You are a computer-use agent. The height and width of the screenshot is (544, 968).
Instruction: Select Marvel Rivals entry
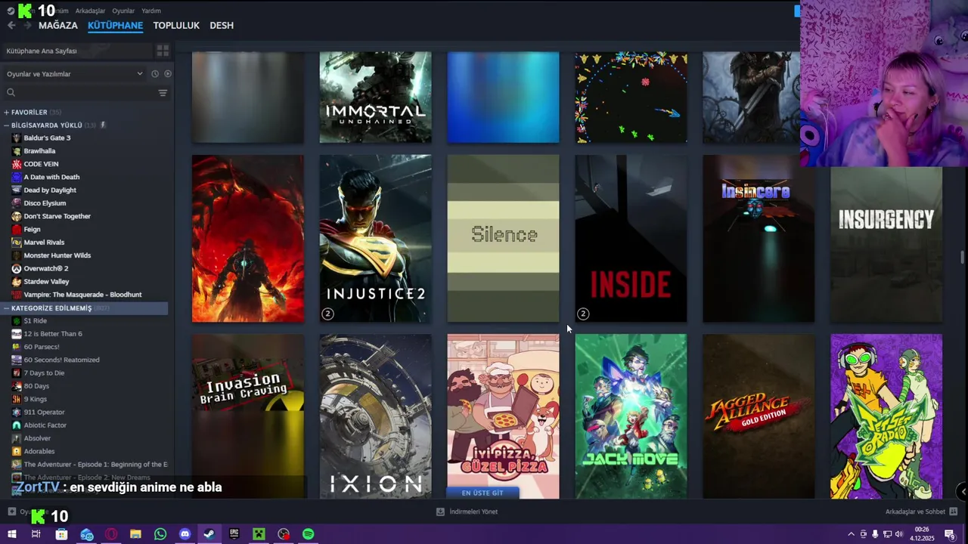tap(44, 243)
